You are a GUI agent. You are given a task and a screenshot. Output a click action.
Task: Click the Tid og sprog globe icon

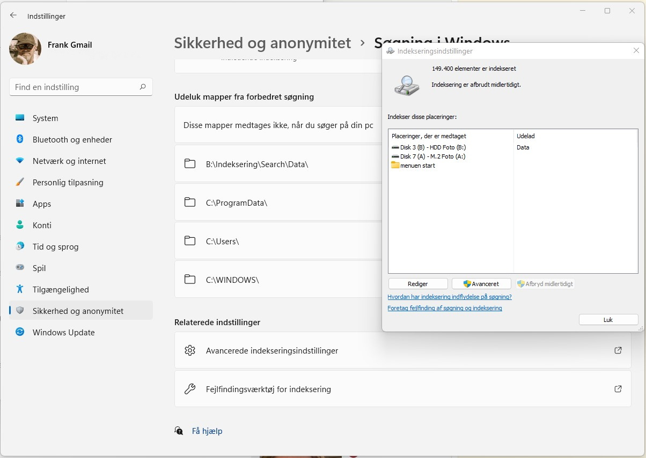(20, 246)
